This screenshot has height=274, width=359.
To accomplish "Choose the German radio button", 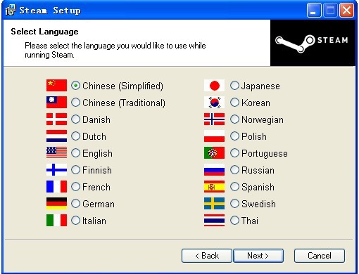I will tap(75, 204).
